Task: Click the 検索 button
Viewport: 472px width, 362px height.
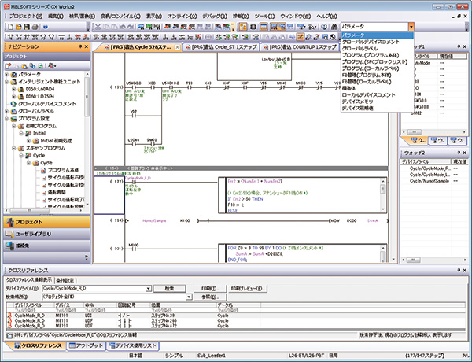Action: (169, 289)
